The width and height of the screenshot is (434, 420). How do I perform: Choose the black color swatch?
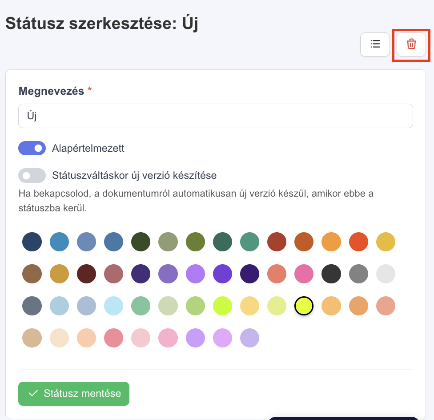331,274
